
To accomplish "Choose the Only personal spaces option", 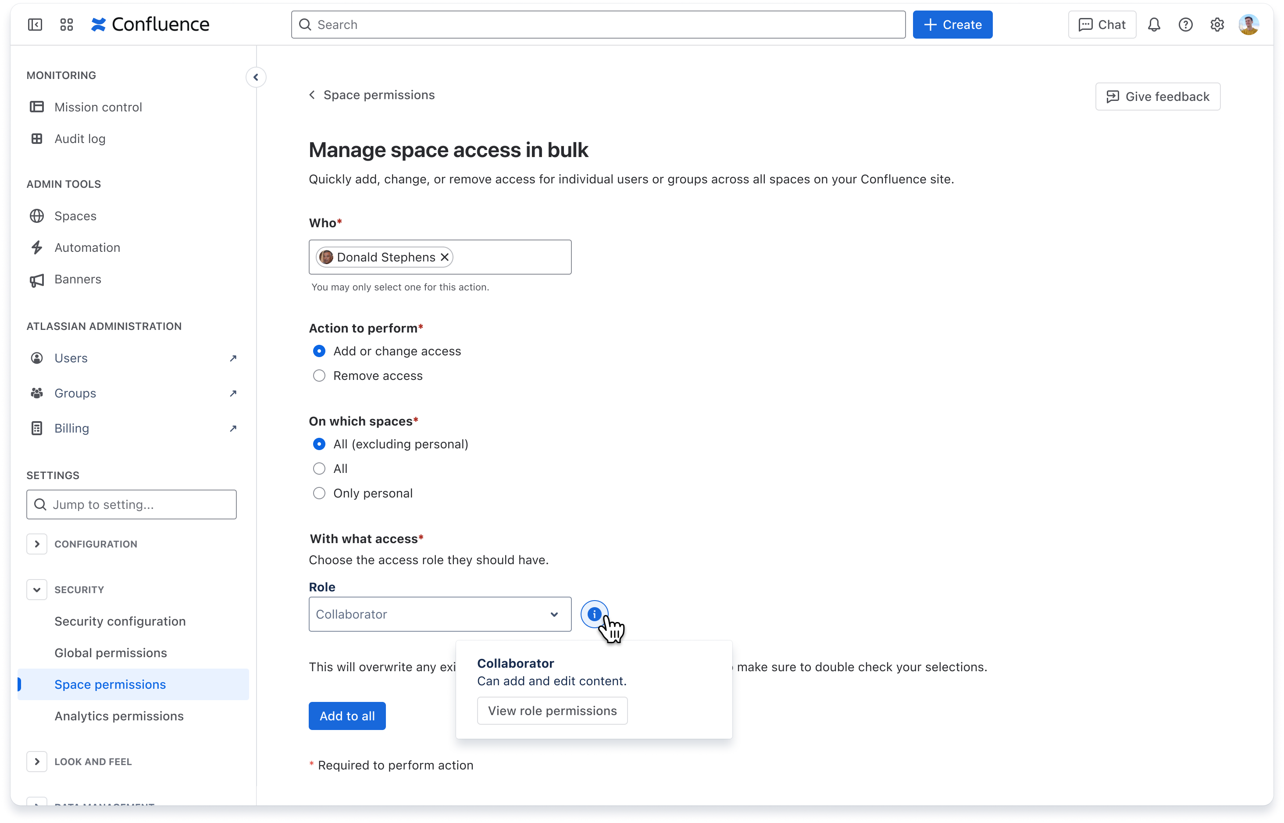I will 319,493.
